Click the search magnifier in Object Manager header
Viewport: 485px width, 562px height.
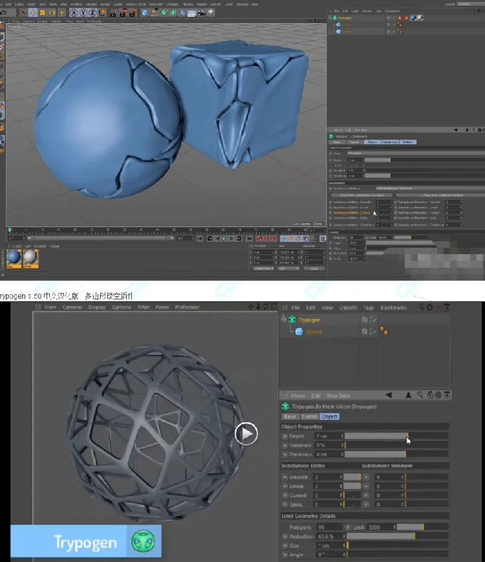click(x=420, y=308)
